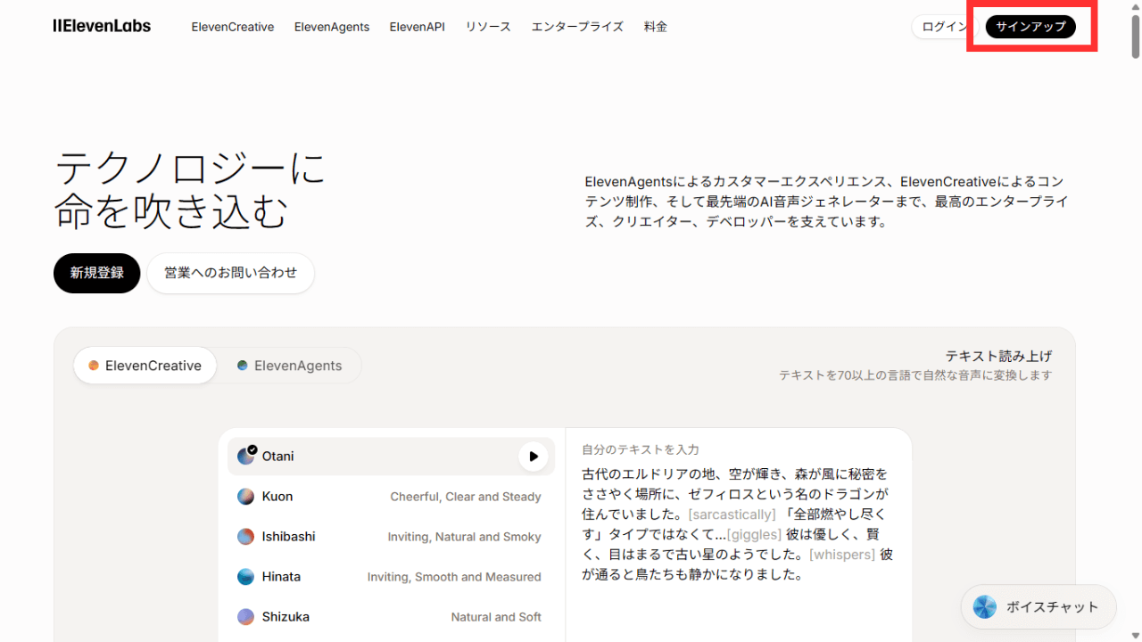This screenshot has height=642, width=1142.
Task: Open the エンタープライズ menu item
Action: 577,27
